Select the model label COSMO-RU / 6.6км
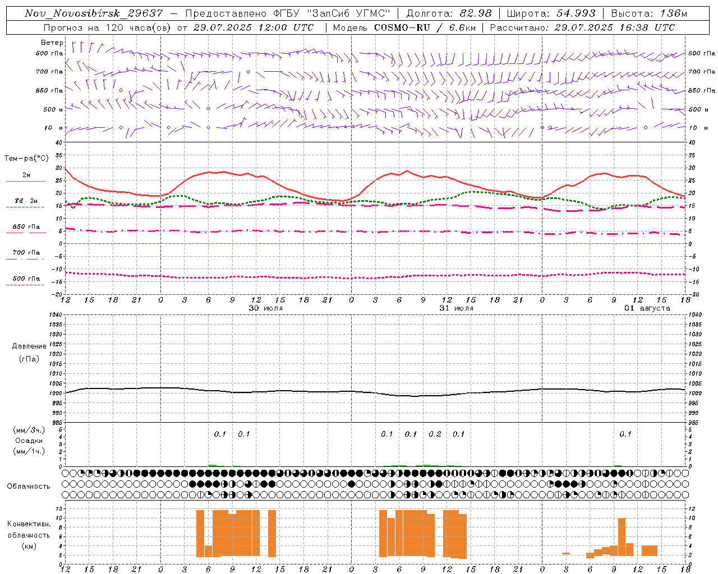 tap(424, 27)
